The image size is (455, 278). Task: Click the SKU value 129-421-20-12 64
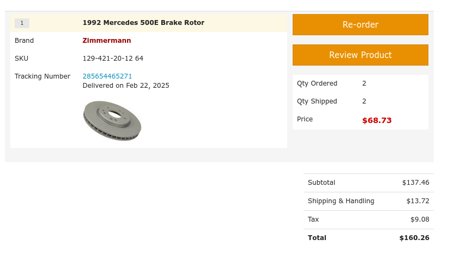pyautogui.click(x=113, y=59)
